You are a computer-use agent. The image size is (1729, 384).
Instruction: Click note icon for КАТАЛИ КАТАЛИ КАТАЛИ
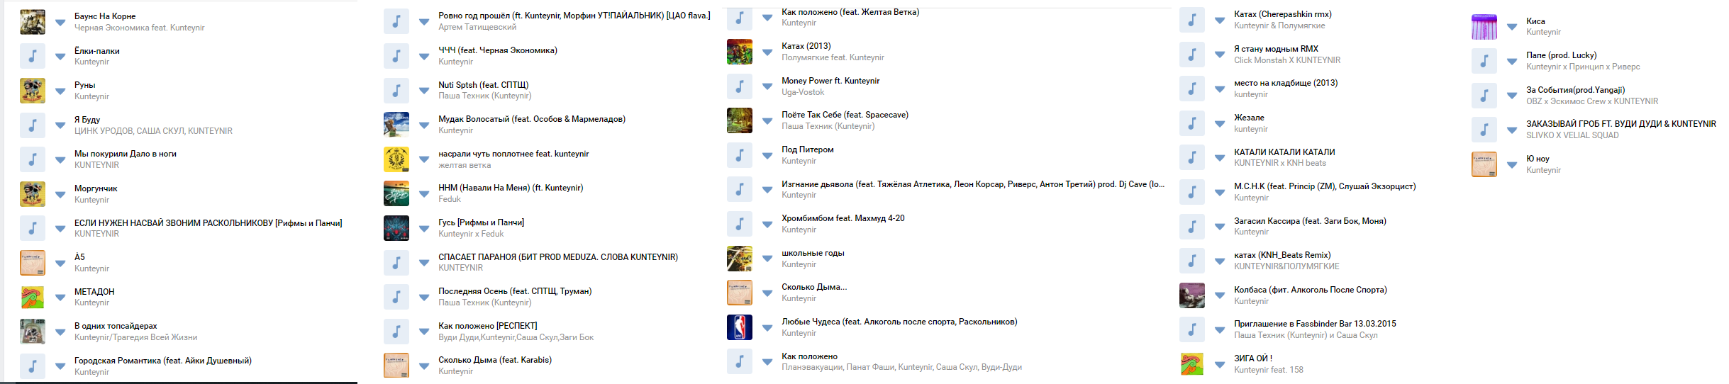(1192, 157)
